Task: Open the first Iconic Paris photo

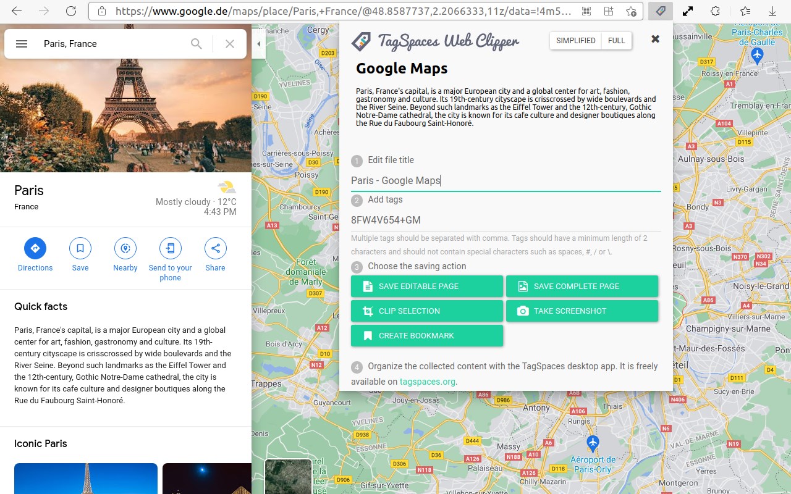Action: point(86,479)
